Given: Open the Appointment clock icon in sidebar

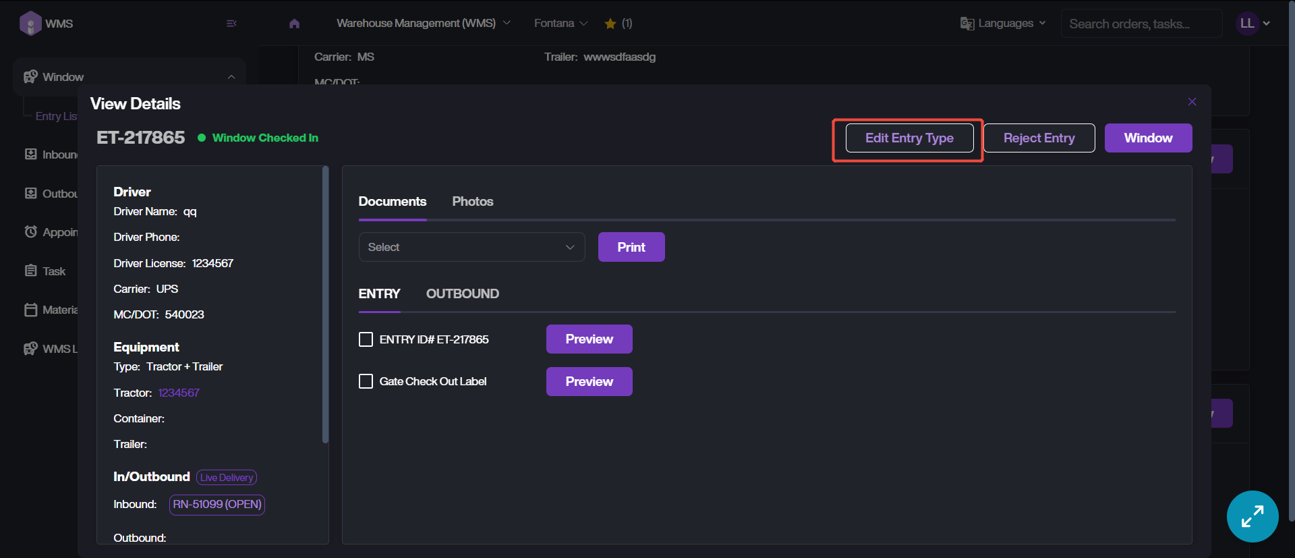Looking at the screenshot, I should 31,232.
